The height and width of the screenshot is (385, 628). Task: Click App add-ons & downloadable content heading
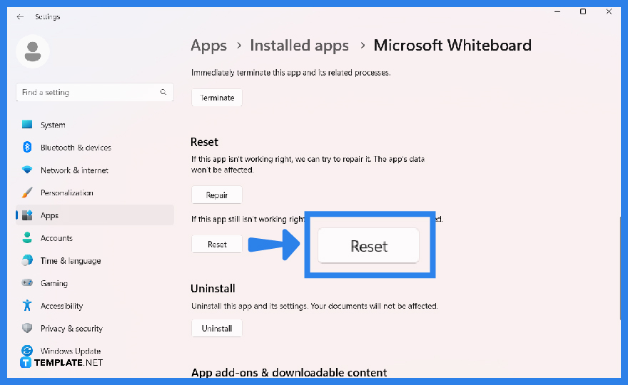click(x=289, y=373)
